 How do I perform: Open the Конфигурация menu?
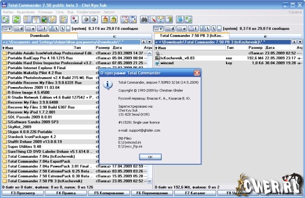pyautogui.click(x=88, y=12)
